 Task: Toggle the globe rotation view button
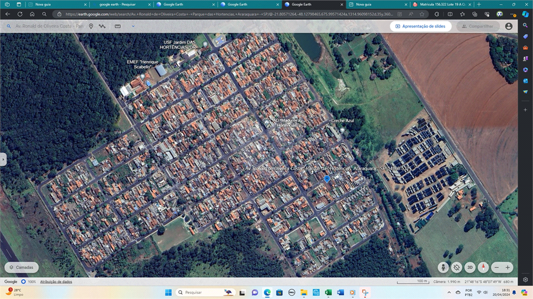pyautogui.click(x=457, y=267)
